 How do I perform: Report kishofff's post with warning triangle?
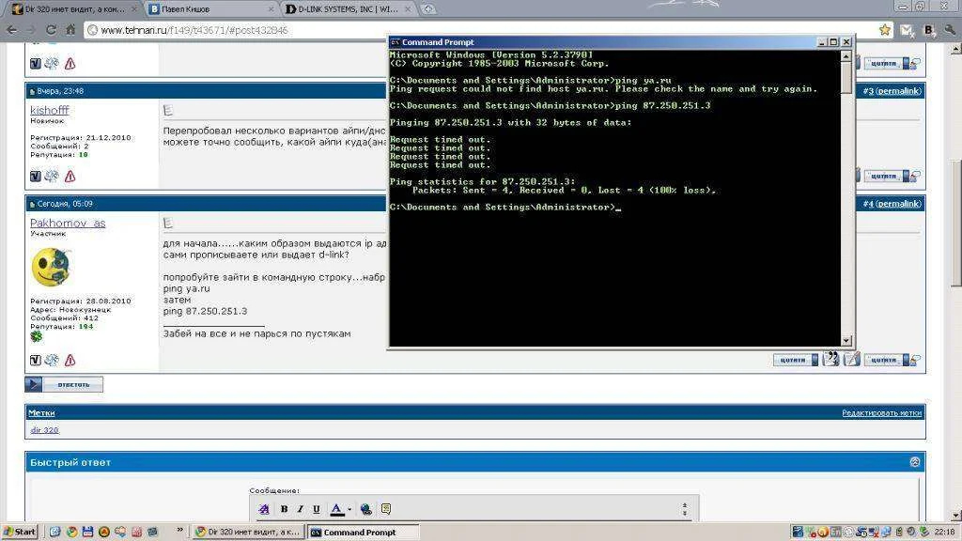[x=70, y=176]
